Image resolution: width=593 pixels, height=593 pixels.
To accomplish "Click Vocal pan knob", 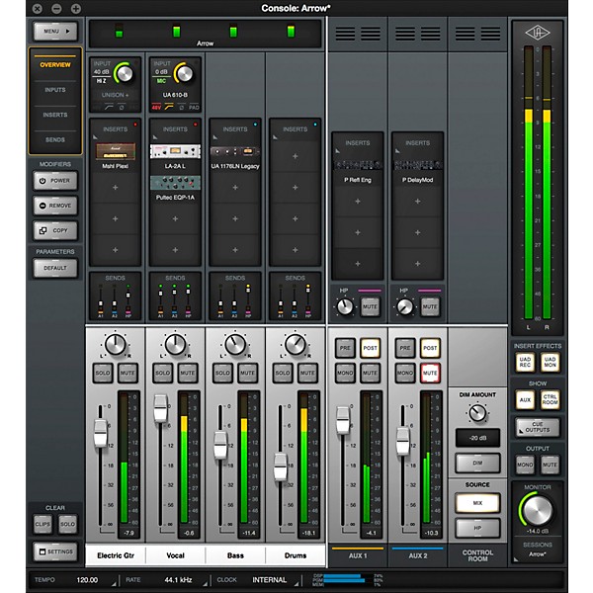I will 175,344.
